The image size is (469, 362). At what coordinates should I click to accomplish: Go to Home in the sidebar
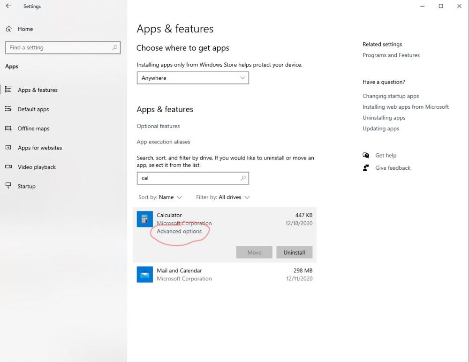(25, 29)
